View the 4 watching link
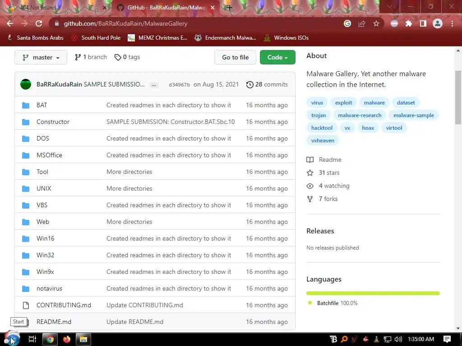462x346 pixels. 328,186
